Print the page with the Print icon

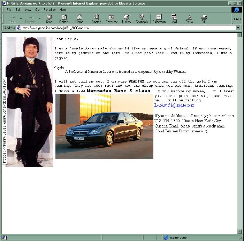204,19
